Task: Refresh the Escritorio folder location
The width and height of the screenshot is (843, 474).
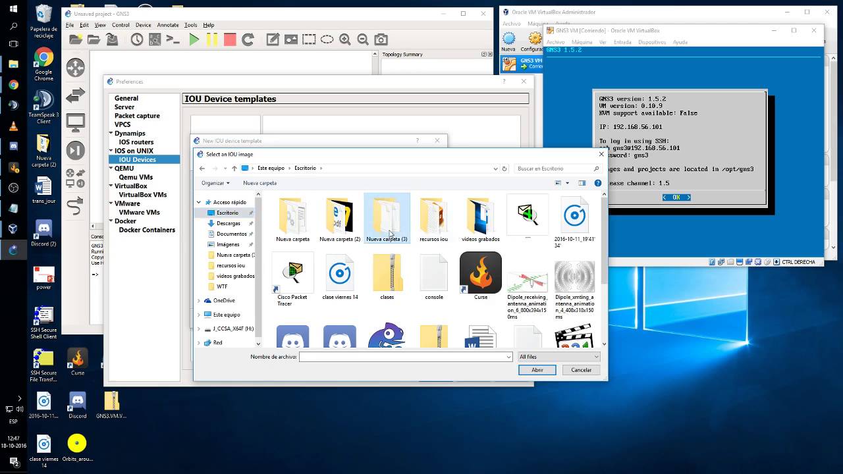Action: click(504, 169)
